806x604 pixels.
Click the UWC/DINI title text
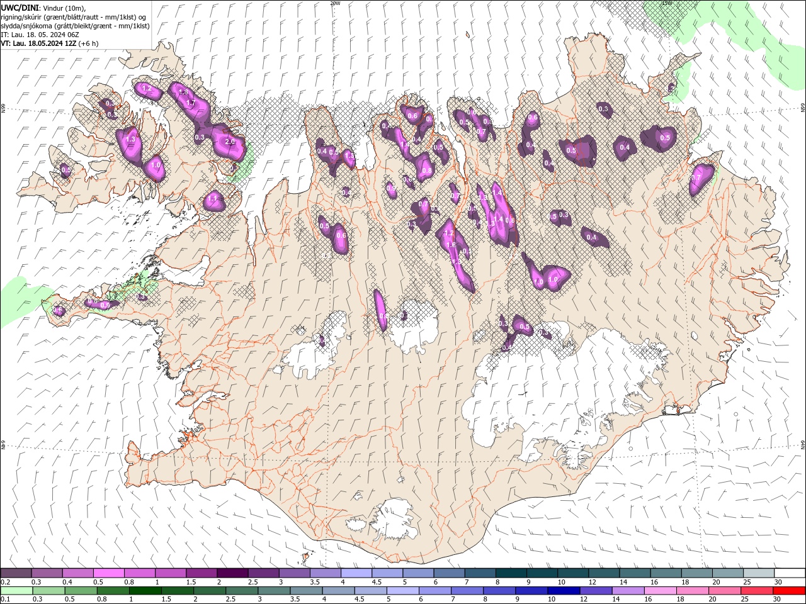(20, 8)
